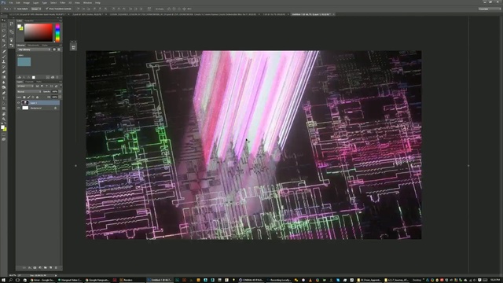Toggle the layer filter on/off switch

click(61, 86)
